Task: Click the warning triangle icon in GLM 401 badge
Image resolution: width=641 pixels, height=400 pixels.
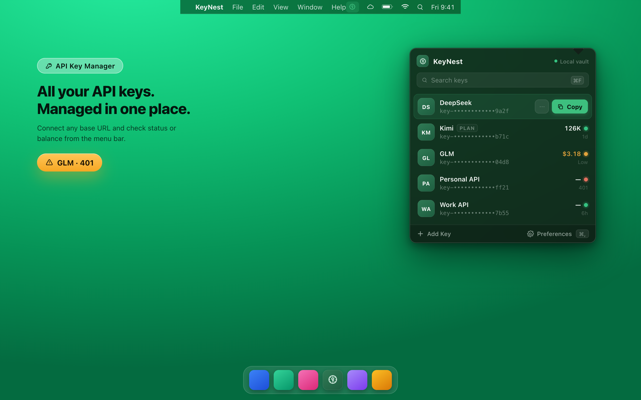Action: point(49,162)
